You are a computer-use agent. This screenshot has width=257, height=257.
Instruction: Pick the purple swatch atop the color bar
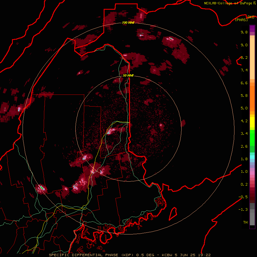[x=252, y=29]
